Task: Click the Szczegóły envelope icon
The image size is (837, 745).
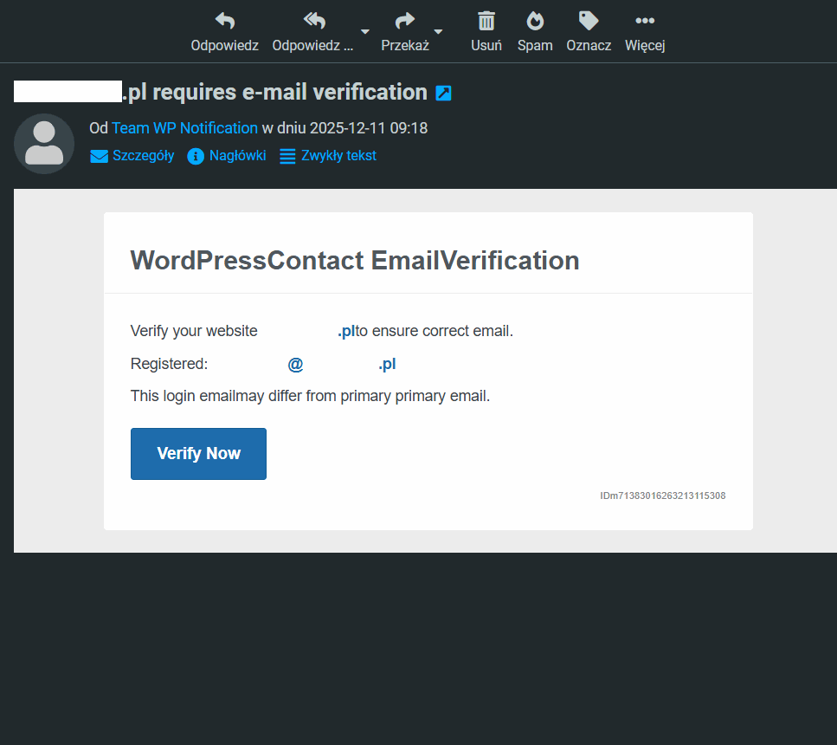Action: pos(99,156)
